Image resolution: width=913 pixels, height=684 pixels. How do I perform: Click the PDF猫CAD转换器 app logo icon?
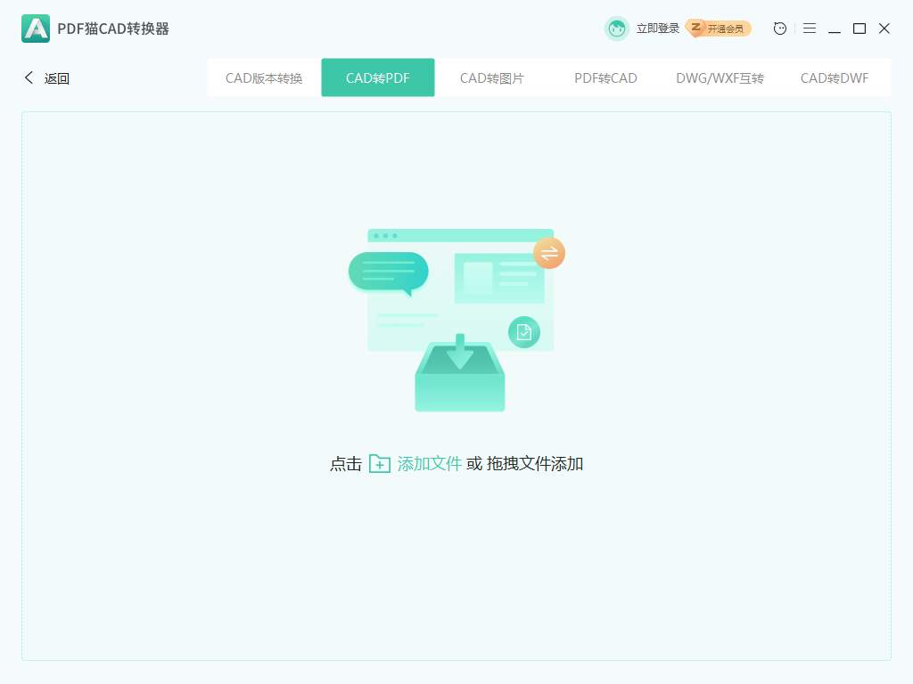35,28
